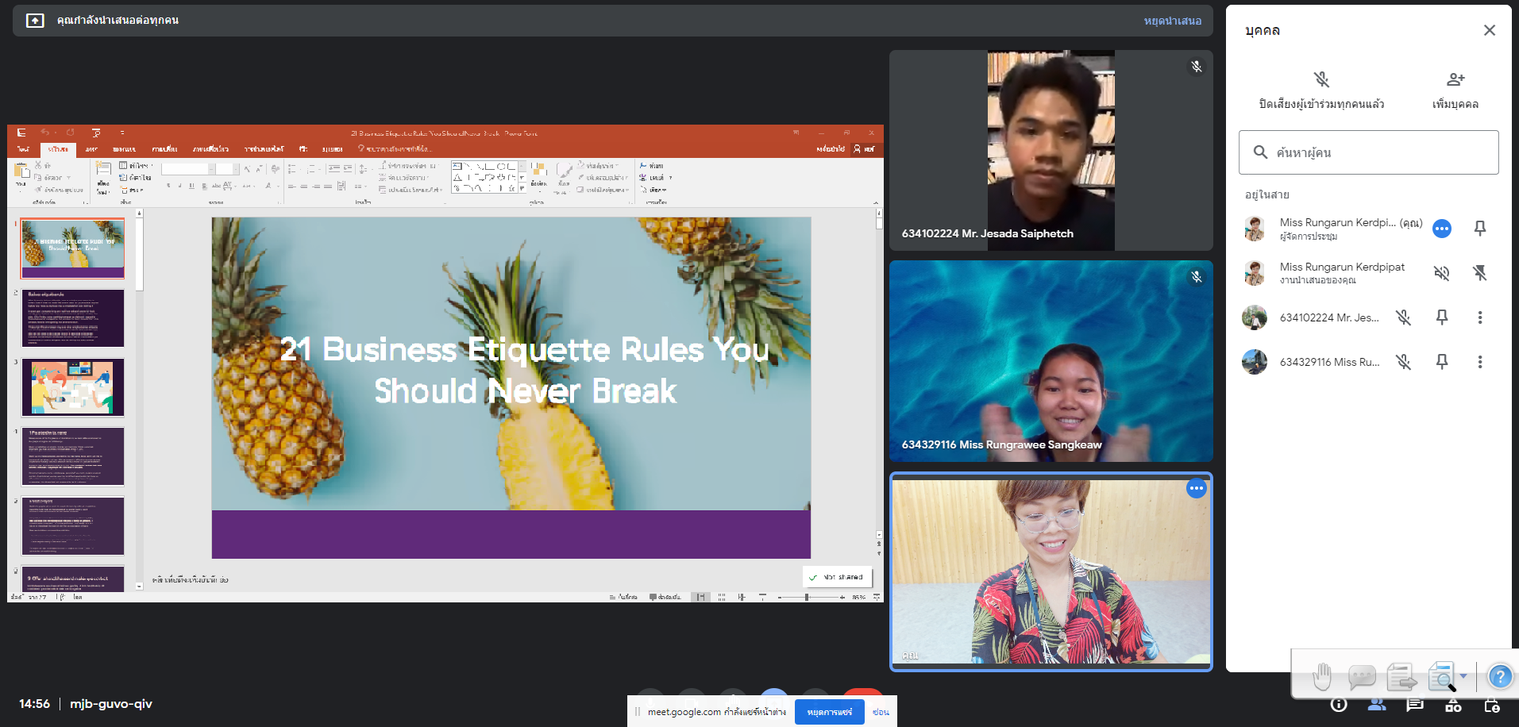Screen dimensions: 1519x727
Task: Toggle presentation audio for Miss Rungarun Kerdpipat
Action: 1441,273
